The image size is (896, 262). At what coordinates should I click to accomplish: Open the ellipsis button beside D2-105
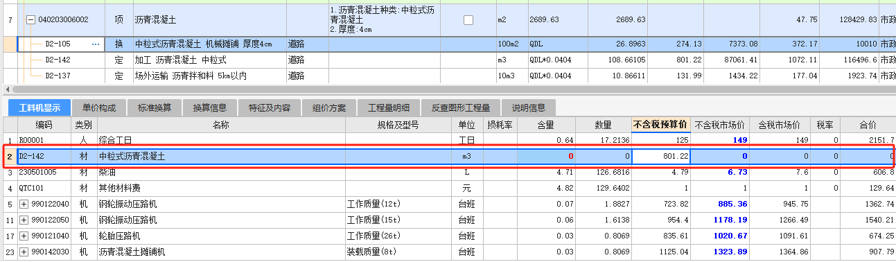(96, 44)
